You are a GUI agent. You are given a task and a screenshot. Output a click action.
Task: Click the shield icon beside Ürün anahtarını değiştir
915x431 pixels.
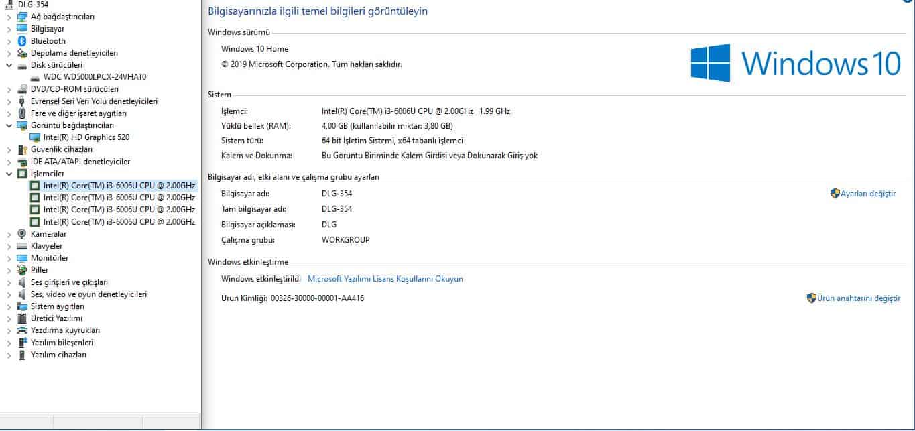811,298
